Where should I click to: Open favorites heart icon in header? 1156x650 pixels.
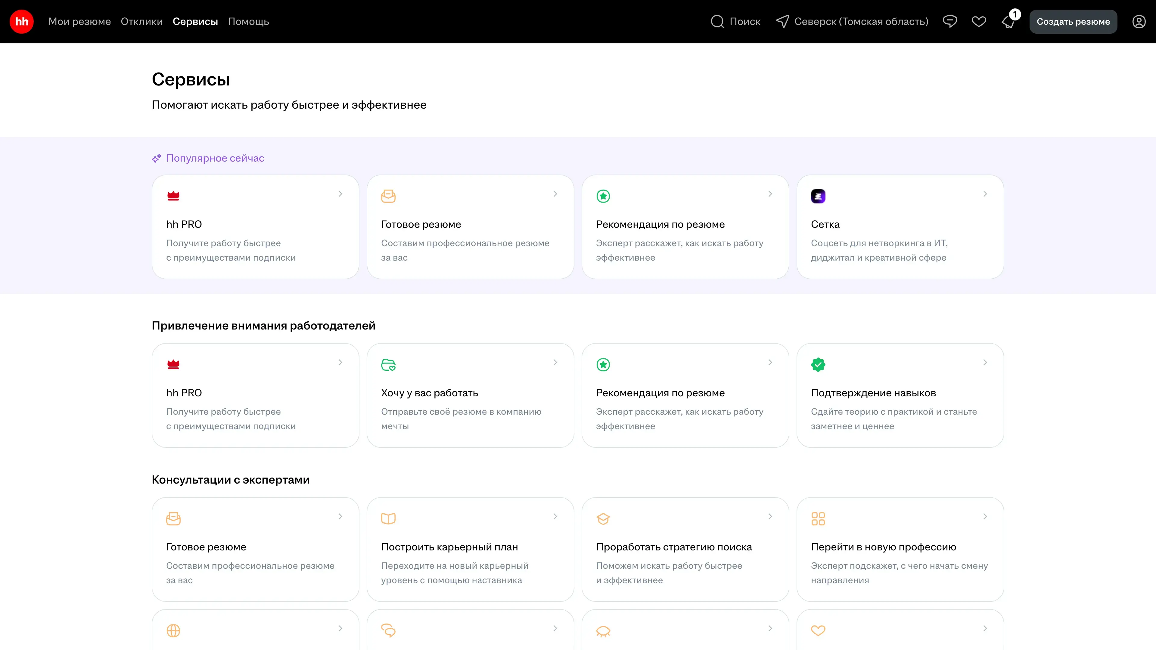[x=979, y=22]
